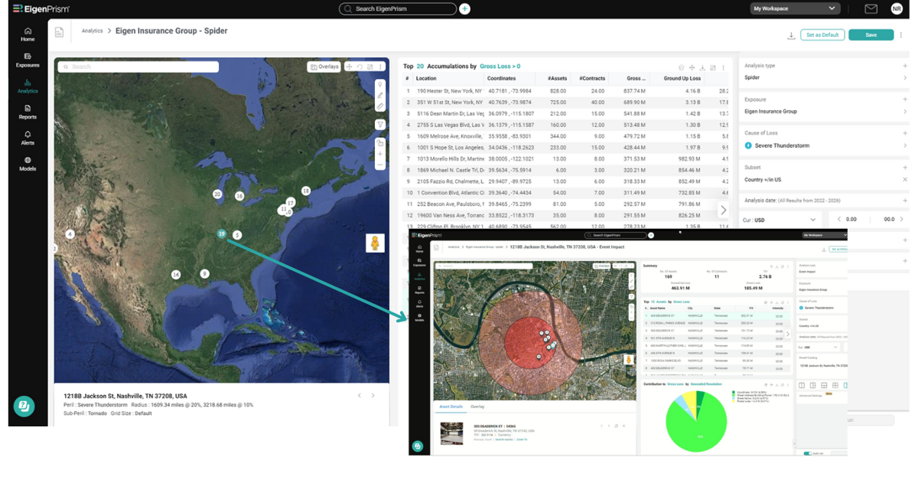The height and width of the screenshot is (480, 918).
Task: Zoom out on the main map
Action: point(380,165)
